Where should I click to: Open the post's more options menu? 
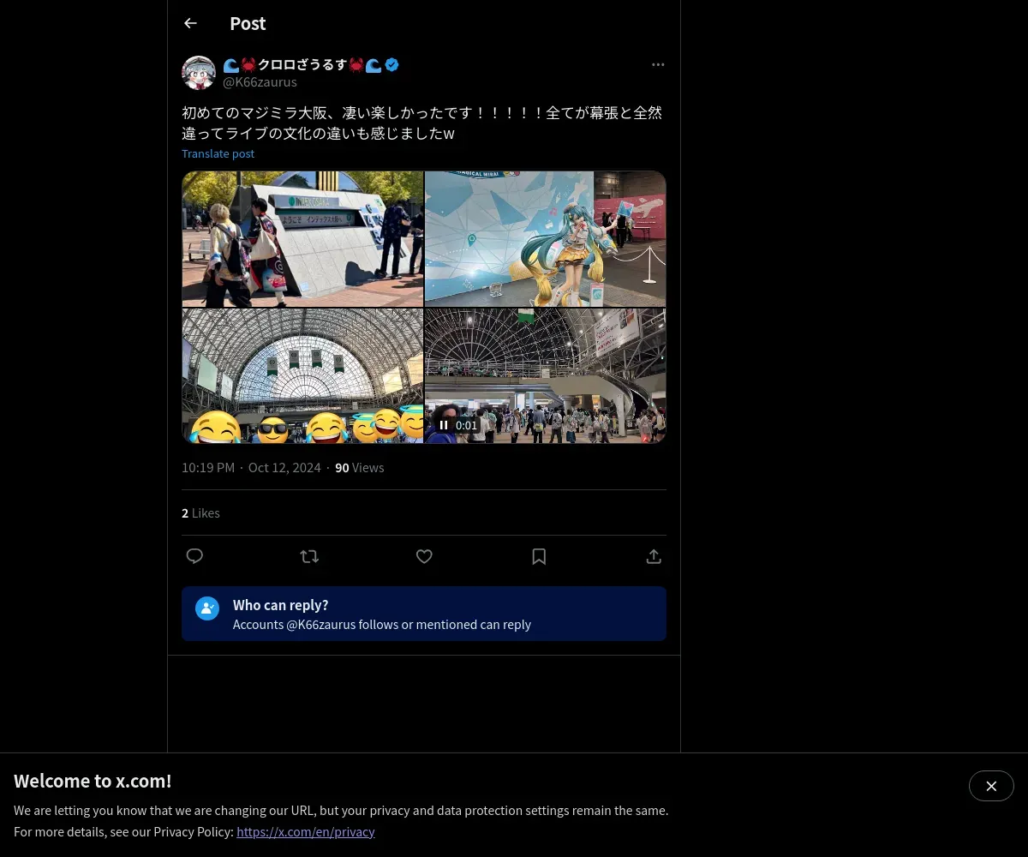[658, 64]
